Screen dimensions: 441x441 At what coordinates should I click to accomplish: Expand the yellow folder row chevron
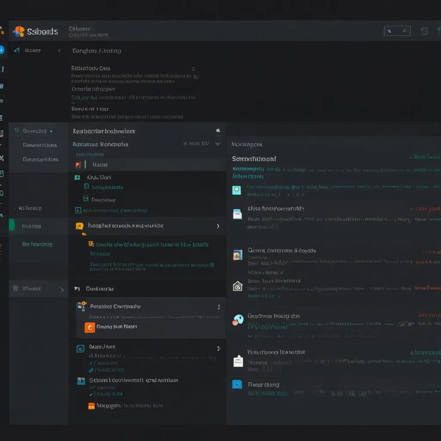(218, 226)
